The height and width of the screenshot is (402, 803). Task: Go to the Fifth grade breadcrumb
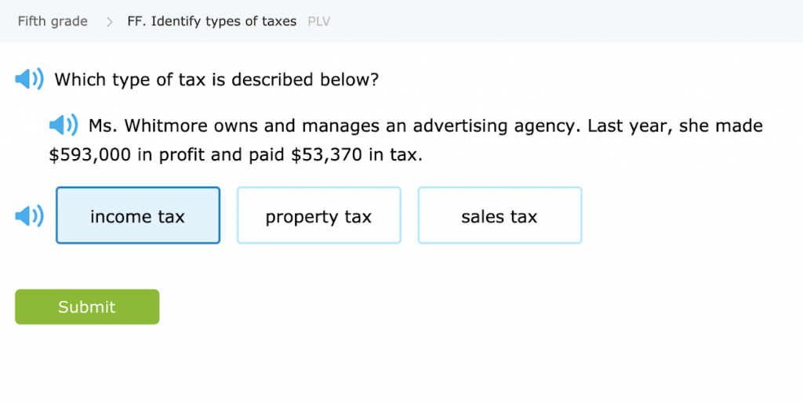(x=53, y=21)
